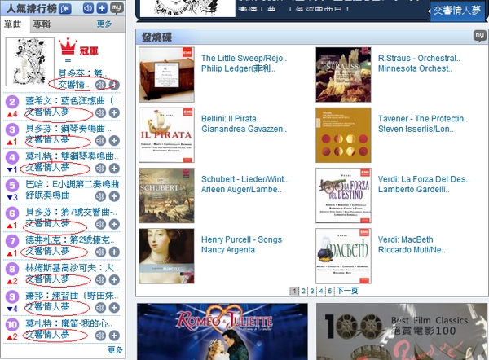The image size is (489, 360).
Task: Open Richard Strauss album cover
Action: (x=343, y=75)
